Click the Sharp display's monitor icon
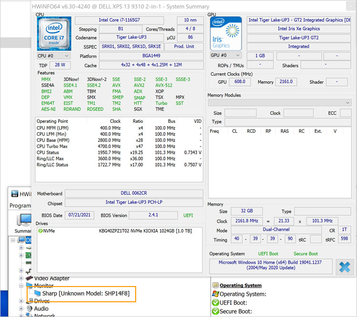 [37, 293]
